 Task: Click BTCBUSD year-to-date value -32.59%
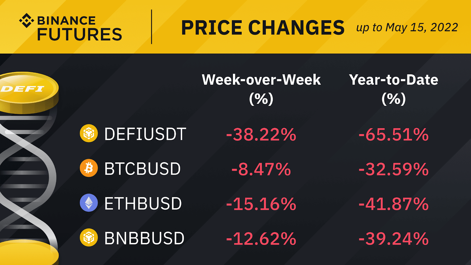tap(394, 169)
